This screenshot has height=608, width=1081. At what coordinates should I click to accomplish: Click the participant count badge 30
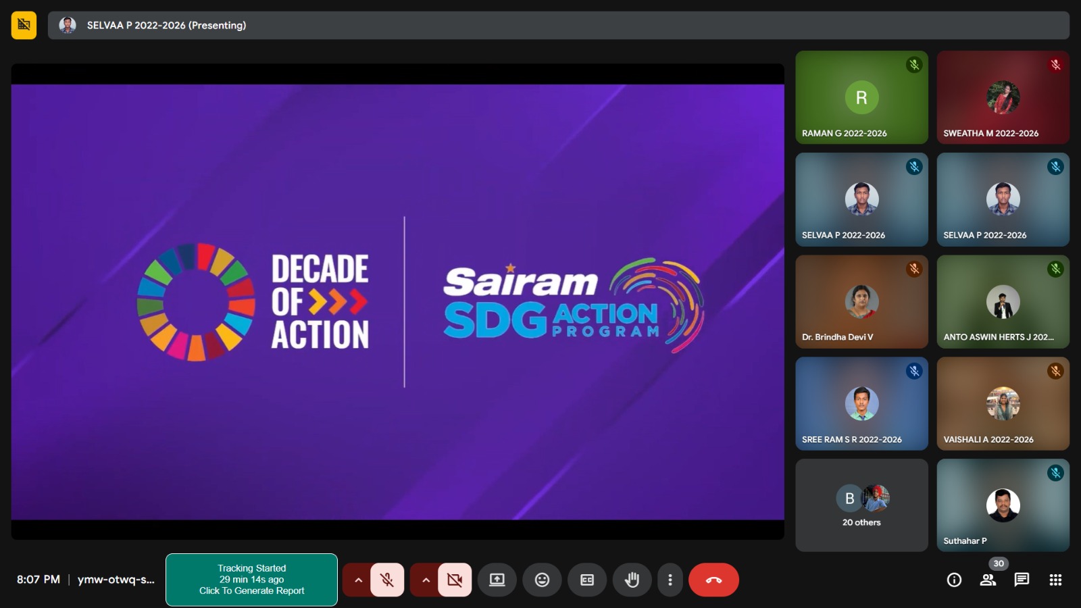point(999,563)
